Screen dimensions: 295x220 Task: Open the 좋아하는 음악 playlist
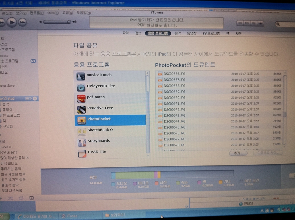pyautogui.click(x=11, y=169)
